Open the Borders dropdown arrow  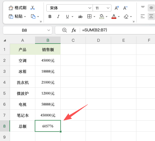(94, 16)
